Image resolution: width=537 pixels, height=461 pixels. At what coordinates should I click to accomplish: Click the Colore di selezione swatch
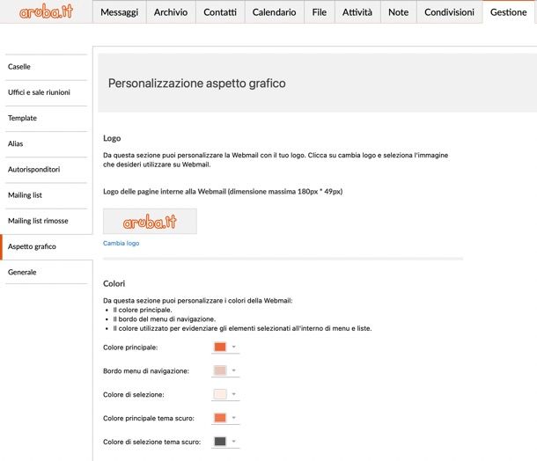220,394
